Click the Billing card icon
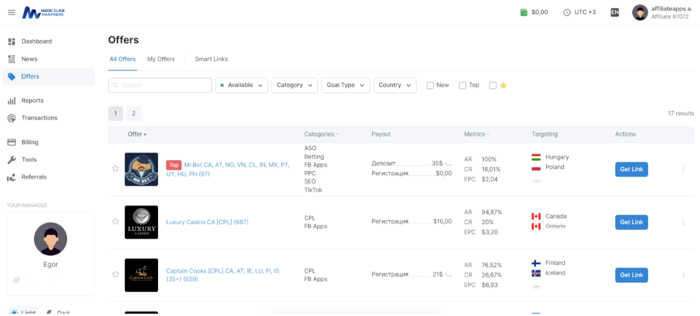Screen dimensions: 700x316 point(11,142)
